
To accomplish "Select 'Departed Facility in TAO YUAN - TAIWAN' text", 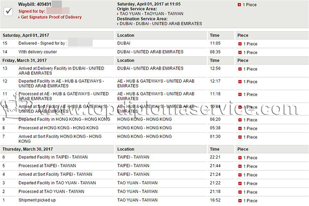I will [x=57, y=183].
